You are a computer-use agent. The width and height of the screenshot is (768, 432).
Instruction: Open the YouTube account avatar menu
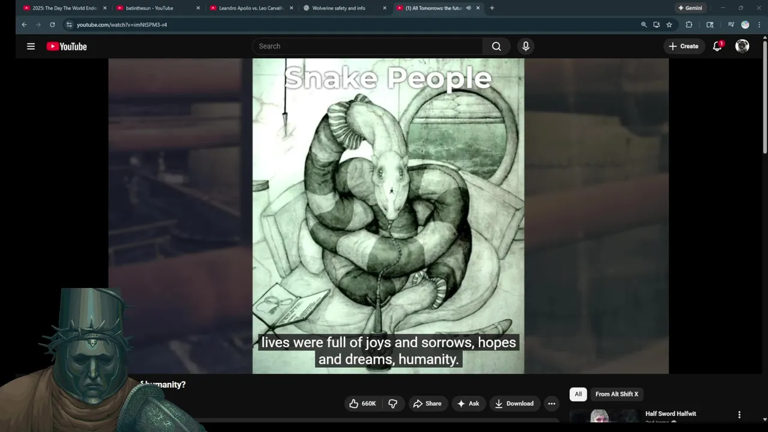pyautogui.click(x=742, y=46)
